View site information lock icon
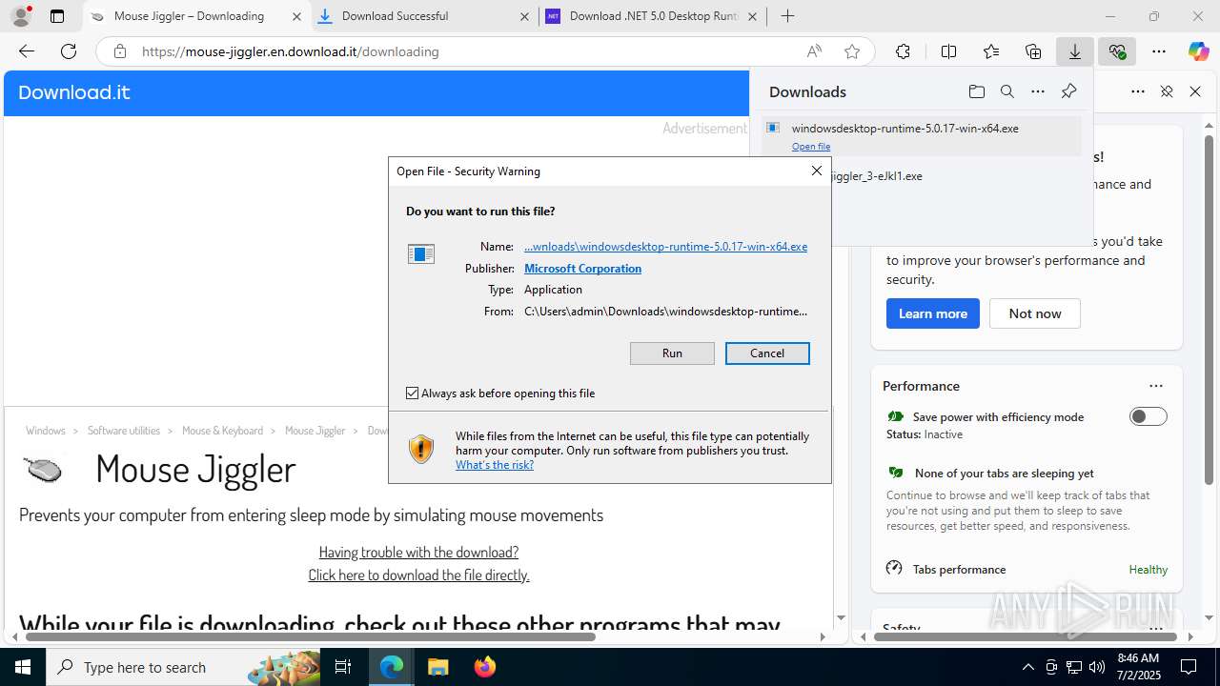 click(120, 51)
